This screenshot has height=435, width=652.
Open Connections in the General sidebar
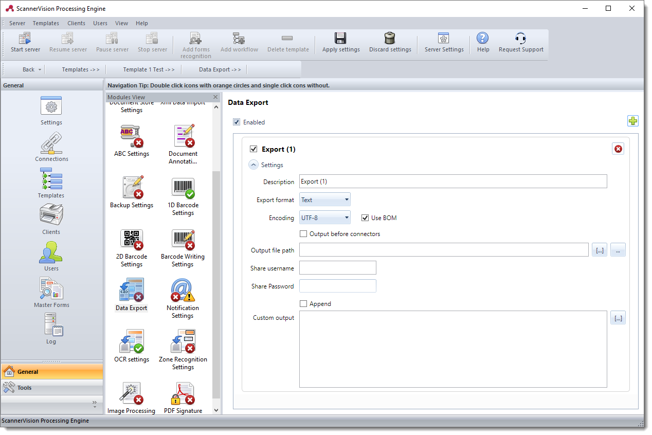tap(51, 147)
